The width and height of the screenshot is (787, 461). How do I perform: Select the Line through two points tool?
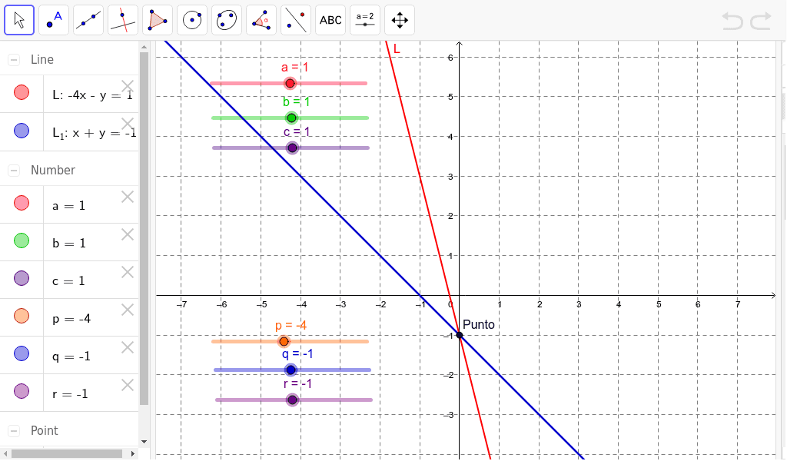point(88,20)
